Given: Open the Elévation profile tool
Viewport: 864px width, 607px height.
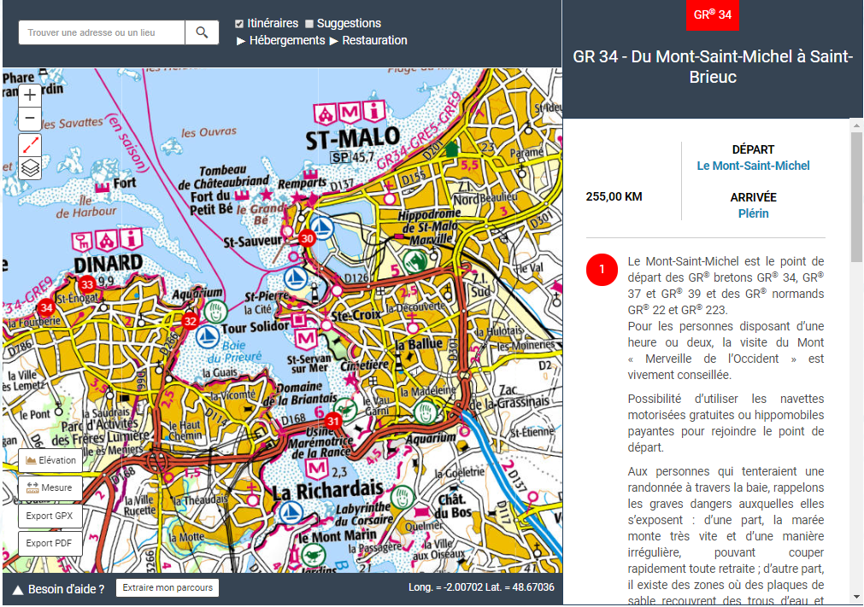Looking at the screenshot, I should [x=50, y=461].
